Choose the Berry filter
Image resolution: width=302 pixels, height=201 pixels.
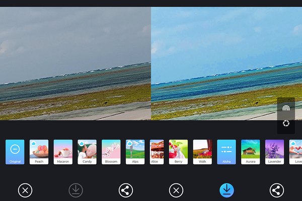(178, 152)
